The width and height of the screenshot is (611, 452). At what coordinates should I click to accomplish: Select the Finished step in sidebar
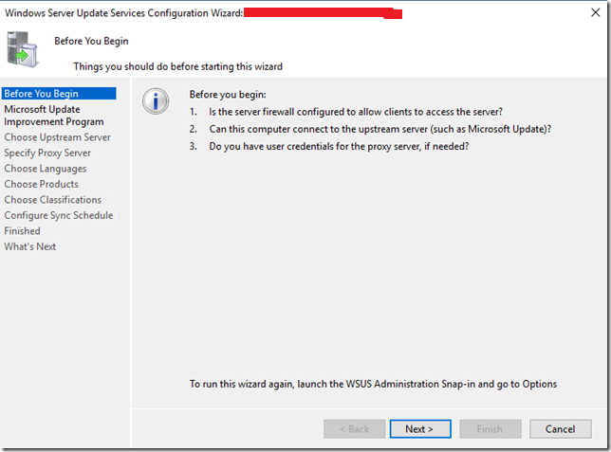[22, 231]
